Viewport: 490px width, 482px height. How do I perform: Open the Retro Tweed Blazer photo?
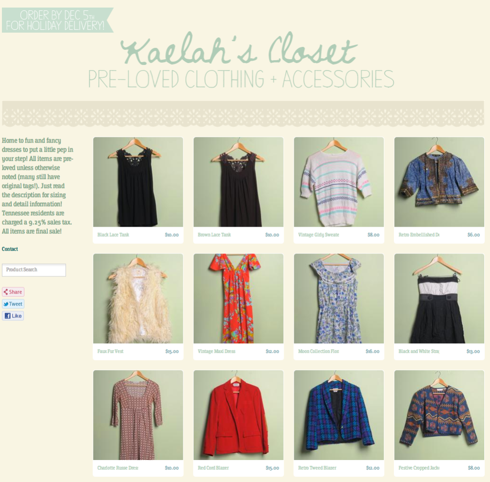click(x=339, y=415)
